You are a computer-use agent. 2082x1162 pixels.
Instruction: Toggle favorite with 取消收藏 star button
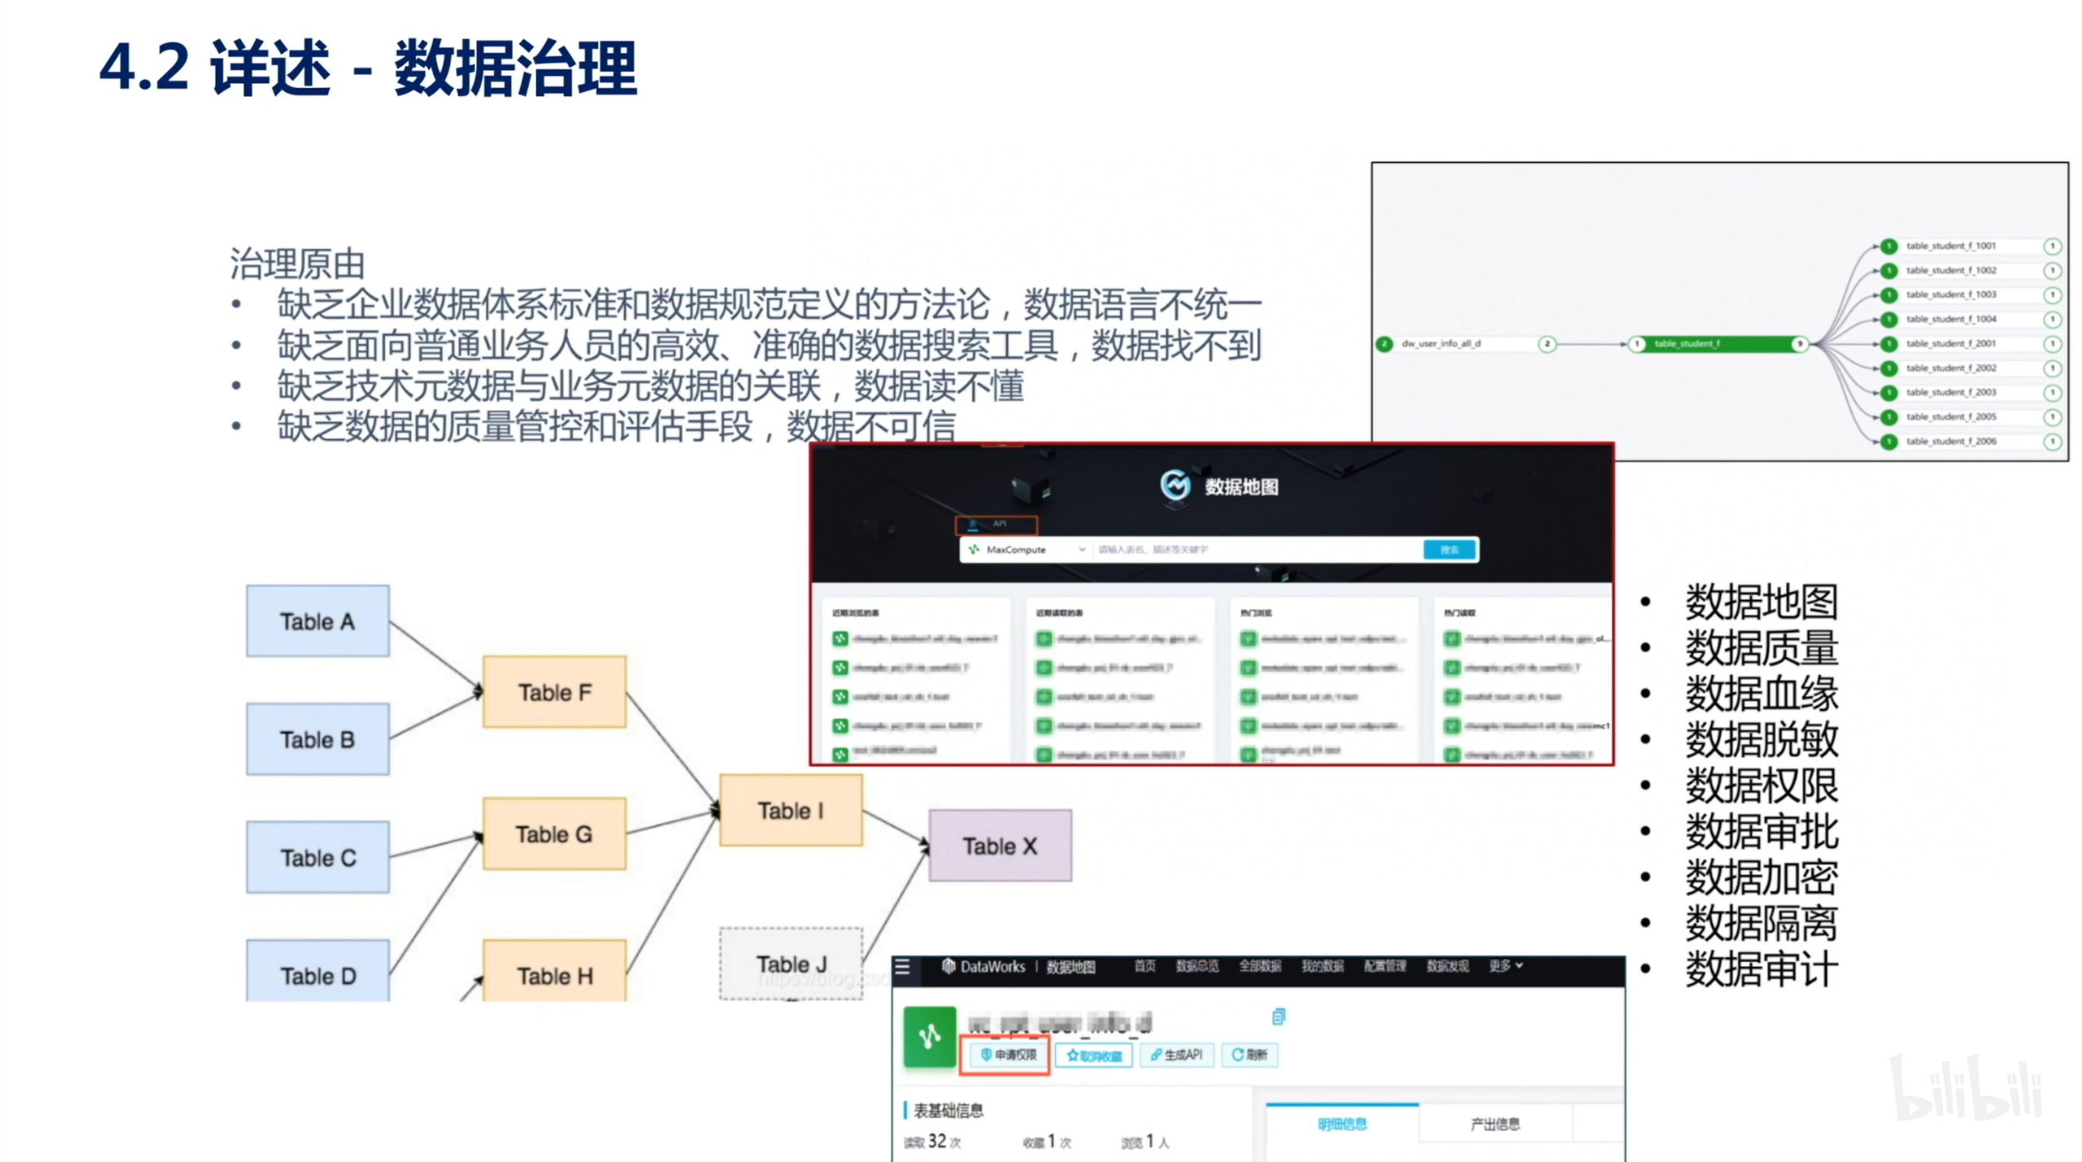click(1094, 1056)
